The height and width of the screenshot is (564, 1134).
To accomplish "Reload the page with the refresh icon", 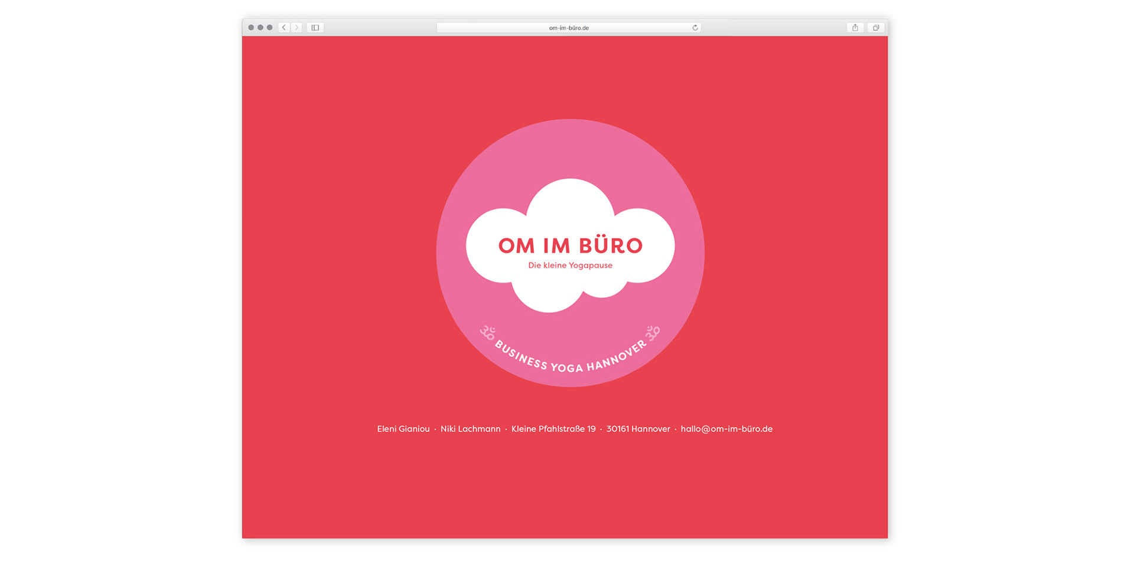I will (x=695, y=28).
